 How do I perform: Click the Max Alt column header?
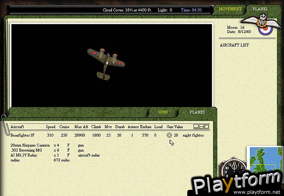81,127
